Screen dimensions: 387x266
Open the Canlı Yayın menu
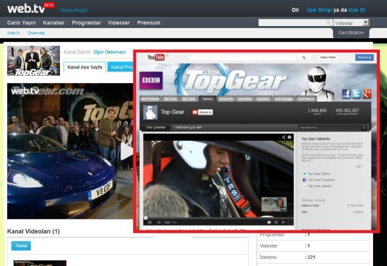tap(22, 23)
